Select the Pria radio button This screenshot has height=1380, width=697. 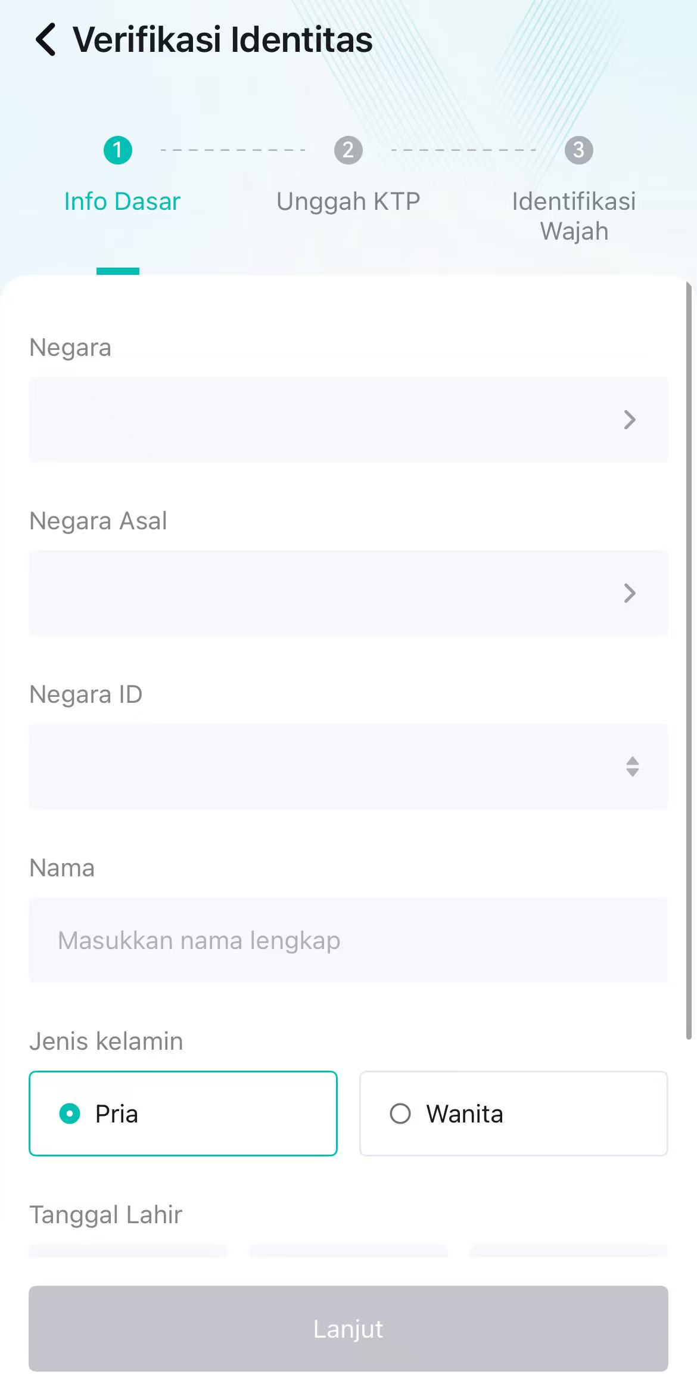[x=70, y=1114]
